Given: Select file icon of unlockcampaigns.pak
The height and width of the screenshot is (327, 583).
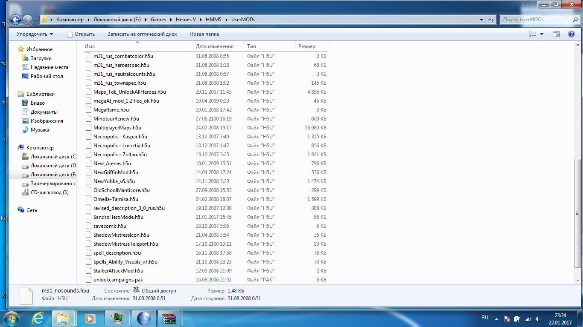Looking at the screenshot, I should tap(89, 280).
